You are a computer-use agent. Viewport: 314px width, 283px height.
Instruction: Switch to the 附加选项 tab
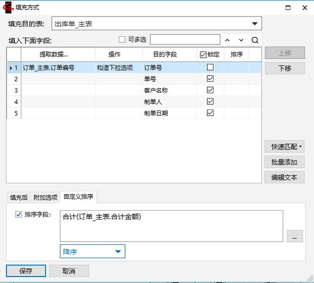pyautogui.click(x=46, y=197)
